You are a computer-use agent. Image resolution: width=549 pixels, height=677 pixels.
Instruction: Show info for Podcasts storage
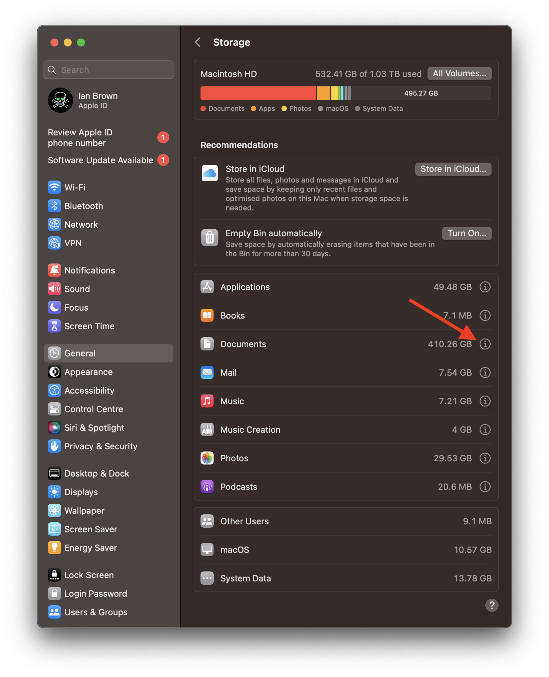coord(485,487)
